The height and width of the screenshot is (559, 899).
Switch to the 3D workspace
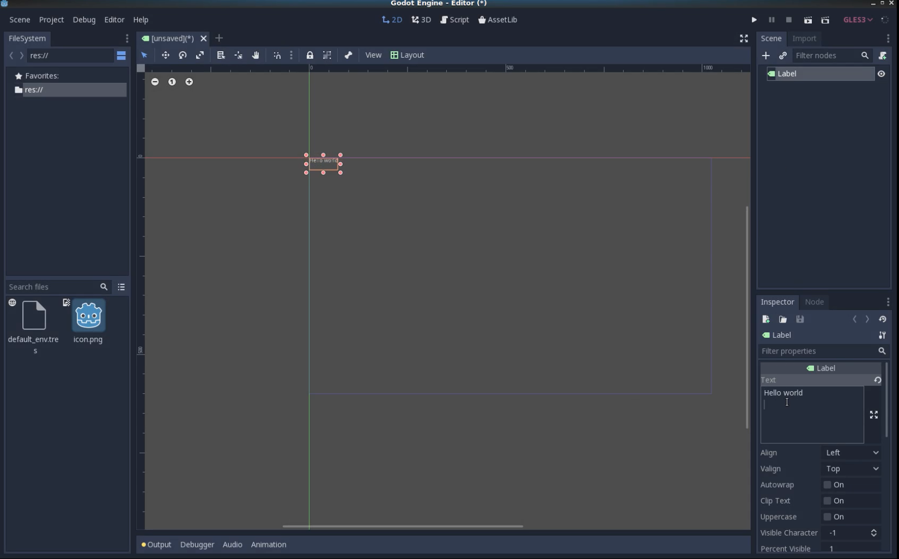point(421,20)
